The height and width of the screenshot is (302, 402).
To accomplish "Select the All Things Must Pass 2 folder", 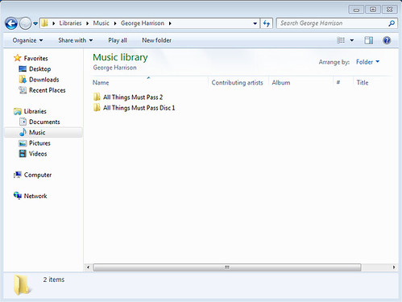I will (x=133, y=97).
